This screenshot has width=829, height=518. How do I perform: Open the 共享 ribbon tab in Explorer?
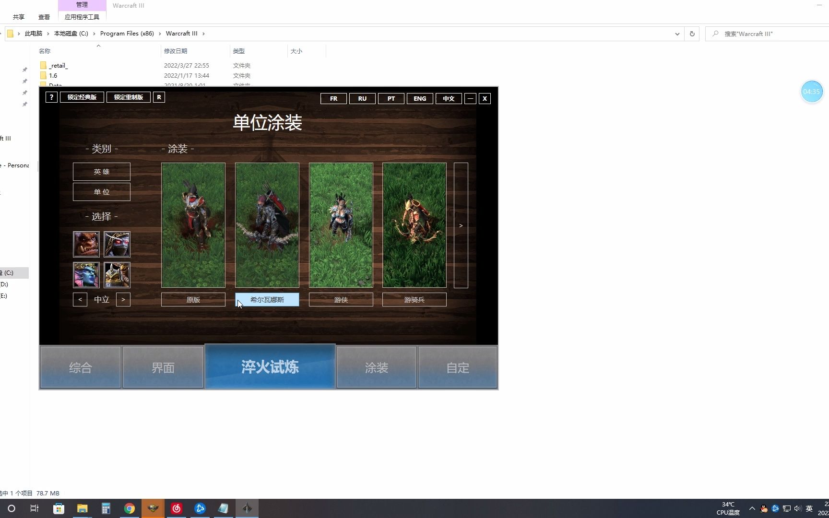pyautogui.click(x=19, y=17)
